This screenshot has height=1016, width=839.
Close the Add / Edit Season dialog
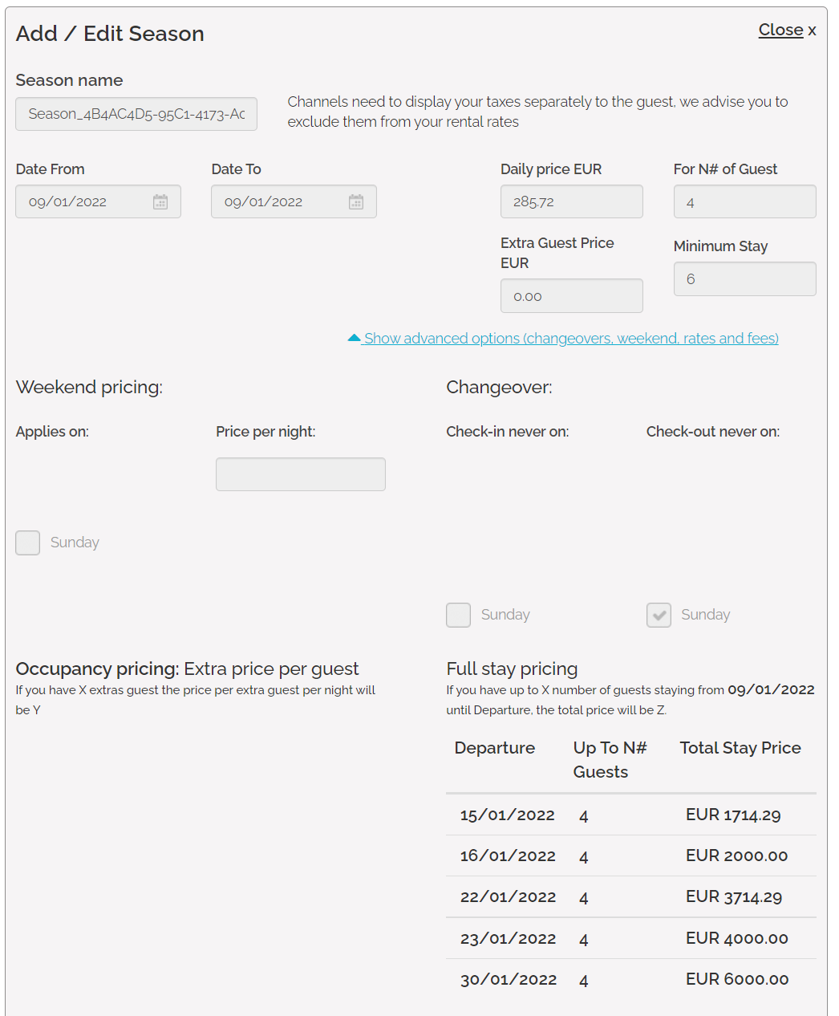click(x=786, y=30)
